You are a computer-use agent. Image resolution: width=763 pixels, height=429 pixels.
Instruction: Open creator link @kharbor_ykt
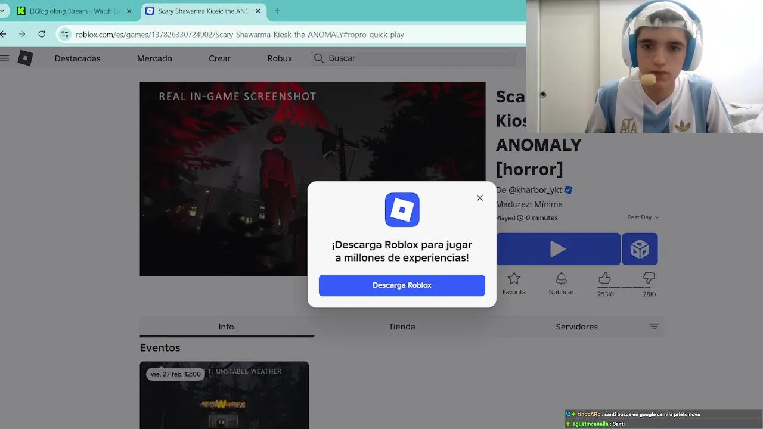(535, 190)
